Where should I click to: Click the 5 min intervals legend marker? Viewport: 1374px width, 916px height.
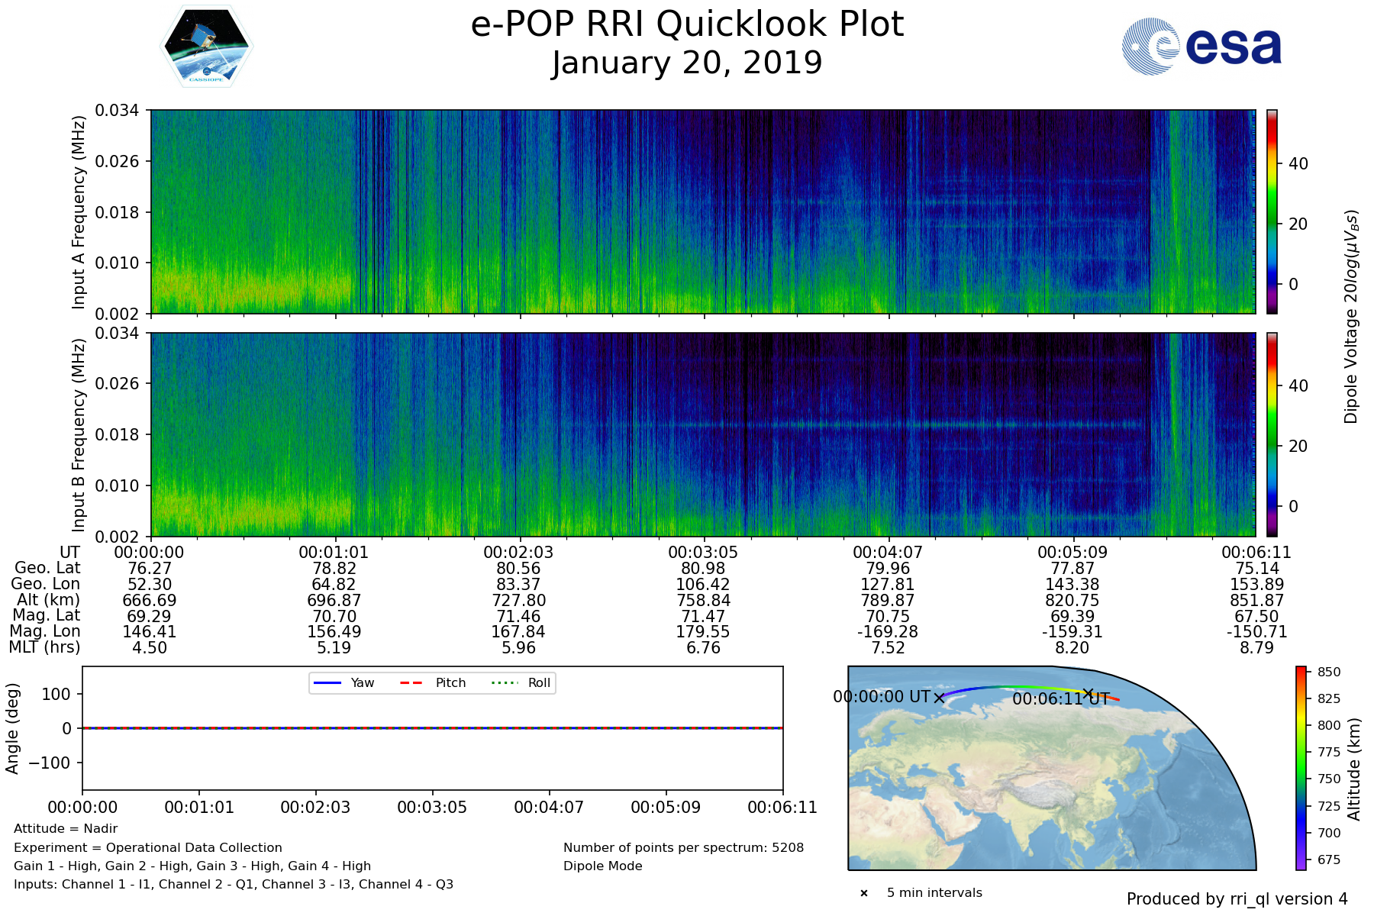(864, 893)
